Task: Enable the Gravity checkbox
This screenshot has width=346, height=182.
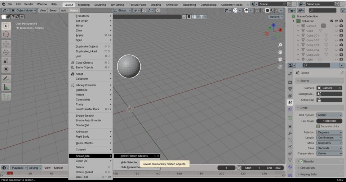Action: coord(302,161)
